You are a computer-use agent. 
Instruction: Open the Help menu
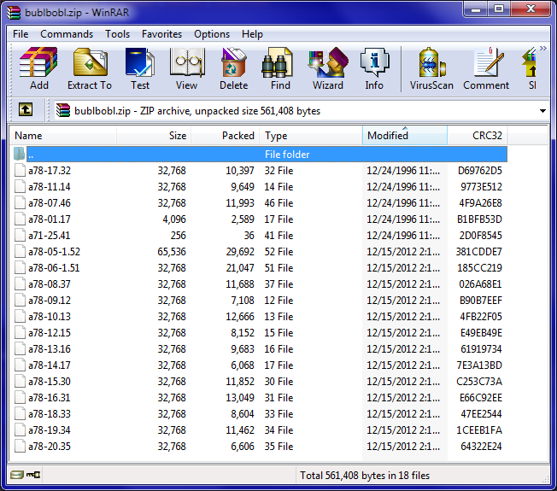[x=252, y=34]
